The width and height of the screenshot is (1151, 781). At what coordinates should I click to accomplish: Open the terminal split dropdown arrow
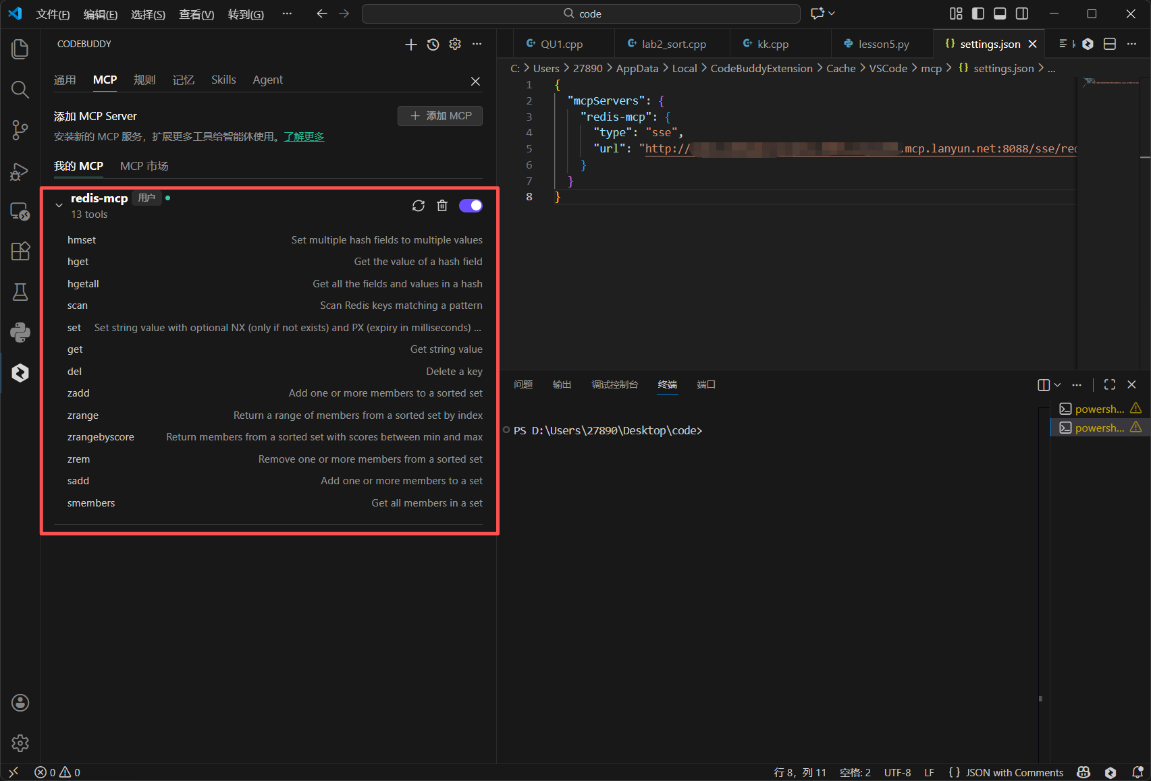click(x=1057, y=384)
